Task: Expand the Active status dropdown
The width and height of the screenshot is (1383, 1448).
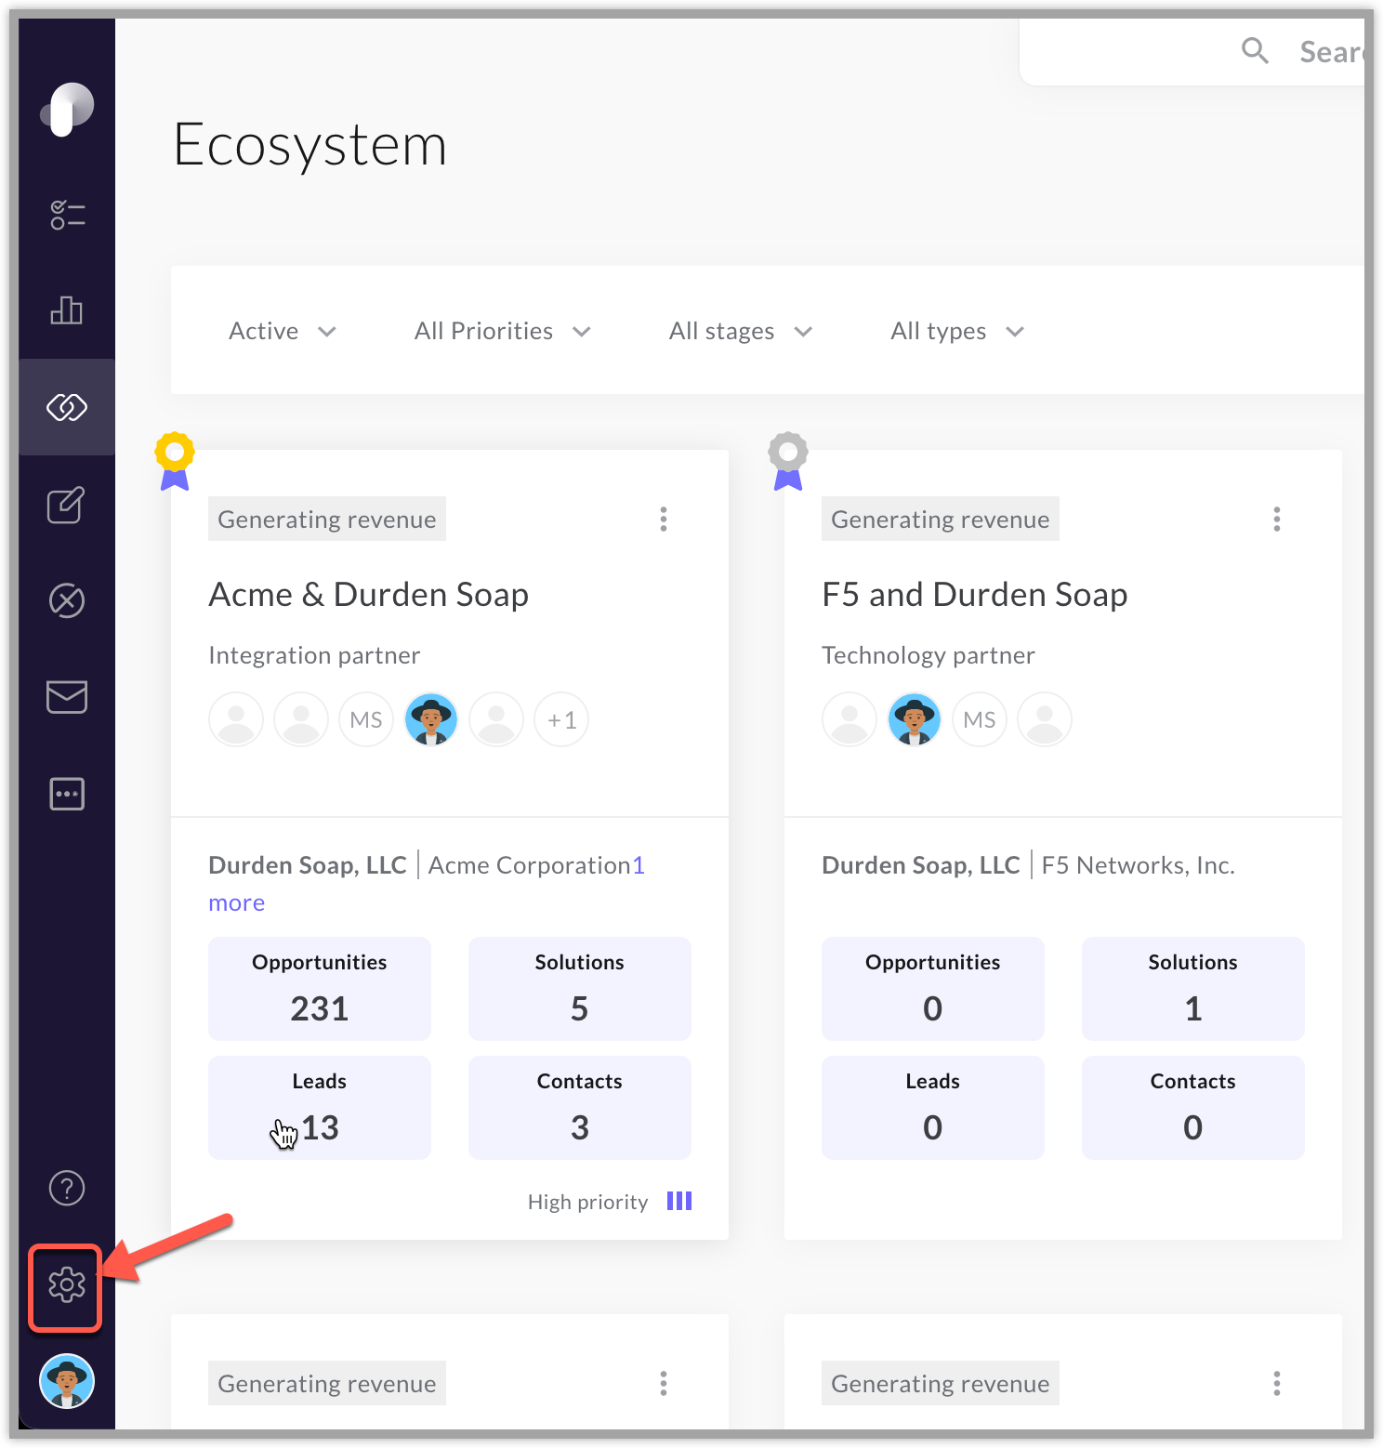Action: click(282, 332)
